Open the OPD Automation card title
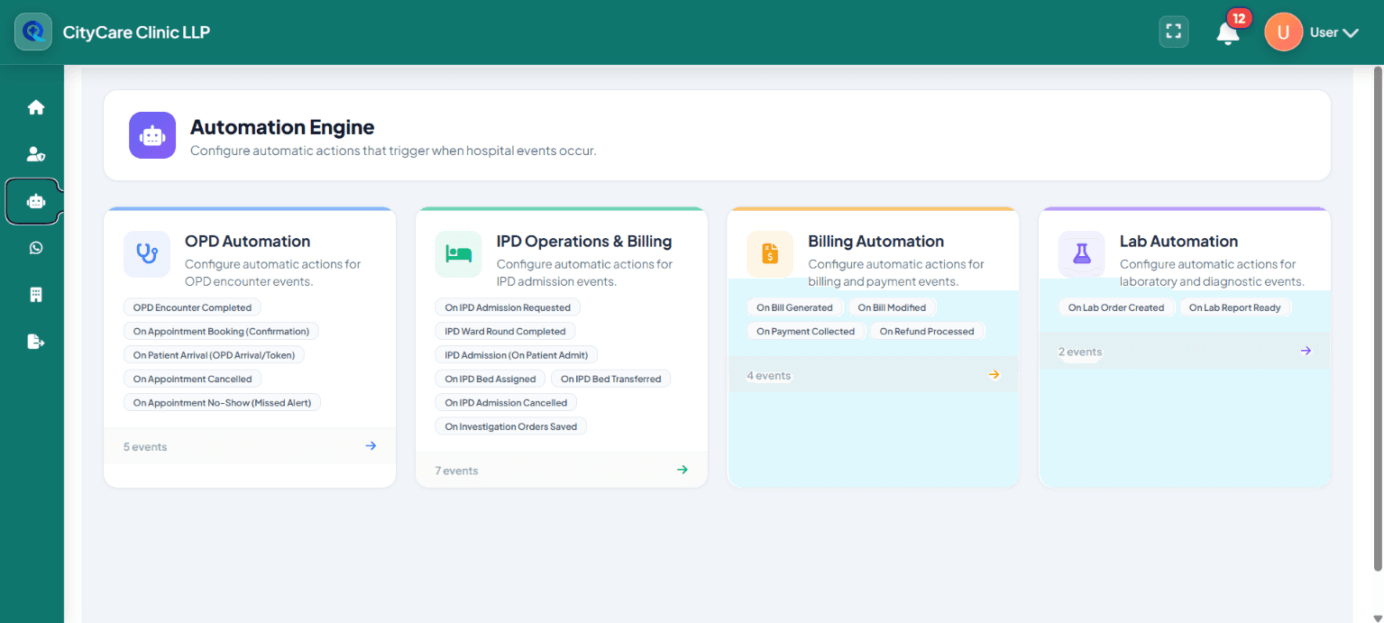 (x=247, y=241)
